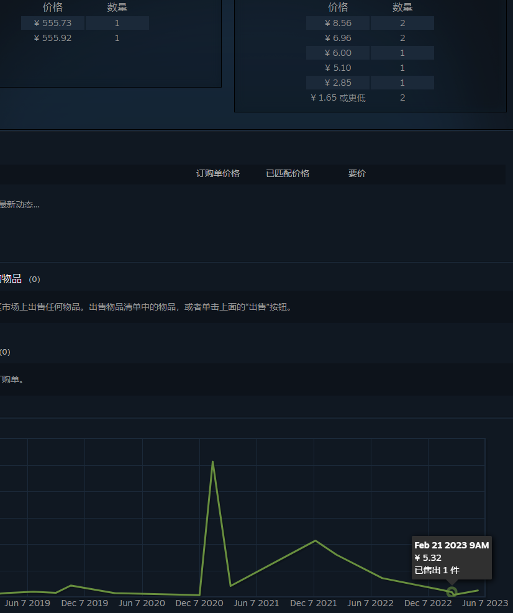Click the 已匹配价格 column header
The height and width of the screenshot is (613, 513).
point(288,173)
